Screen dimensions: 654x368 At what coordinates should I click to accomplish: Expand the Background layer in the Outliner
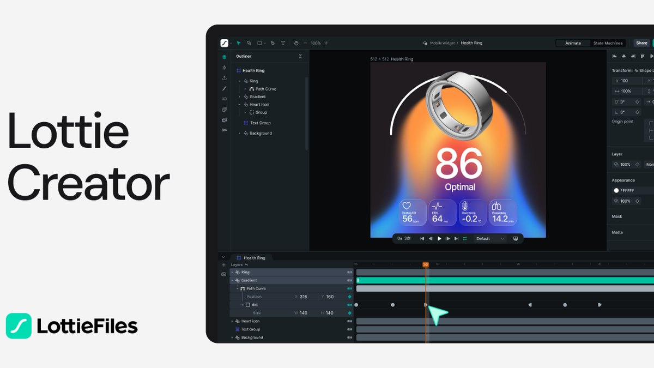pyautogui.click(x=239, y=133)
